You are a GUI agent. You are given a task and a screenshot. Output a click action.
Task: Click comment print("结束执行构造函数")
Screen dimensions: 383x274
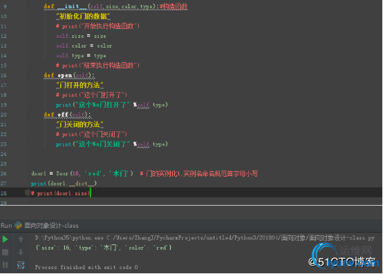[x=97, y=66]
